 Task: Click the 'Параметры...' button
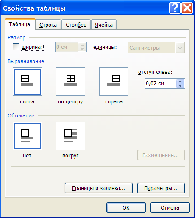pos(161,188)
